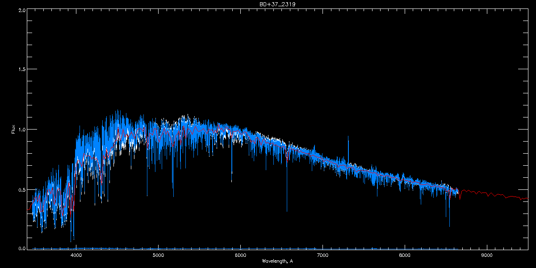This screenshot has height=268, width=536.
Task: Click the red model curve near 9000
Action: tap(486, 193)
